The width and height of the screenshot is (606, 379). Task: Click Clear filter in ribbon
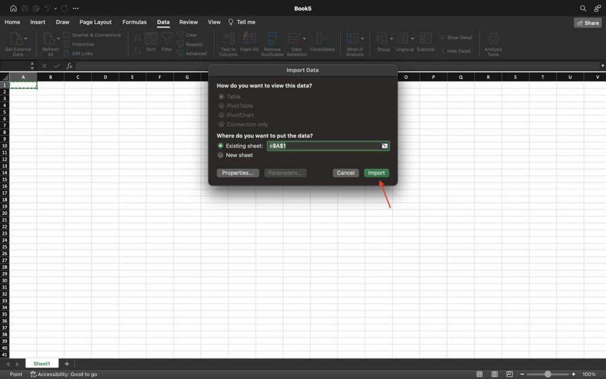point(187,35)
